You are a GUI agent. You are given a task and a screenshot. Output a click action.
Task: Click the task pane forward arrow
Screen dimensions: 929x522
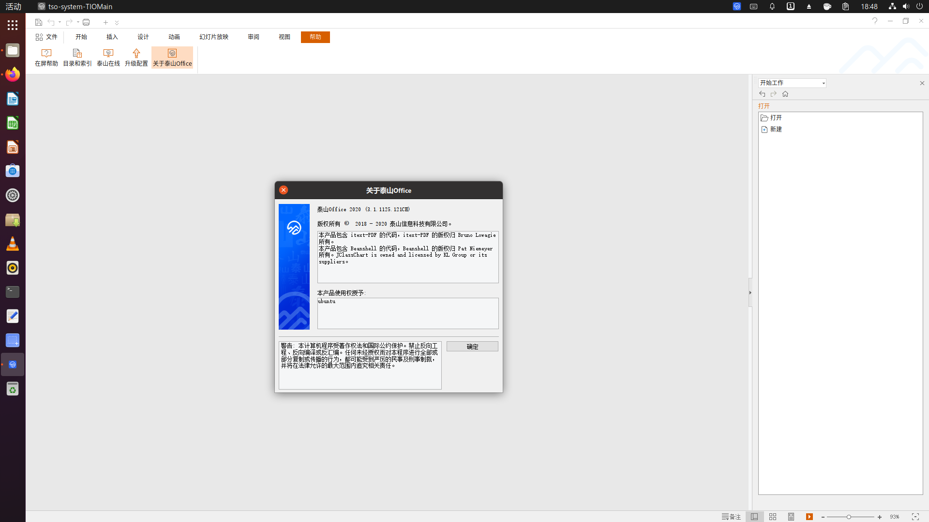tap(774, 94)
